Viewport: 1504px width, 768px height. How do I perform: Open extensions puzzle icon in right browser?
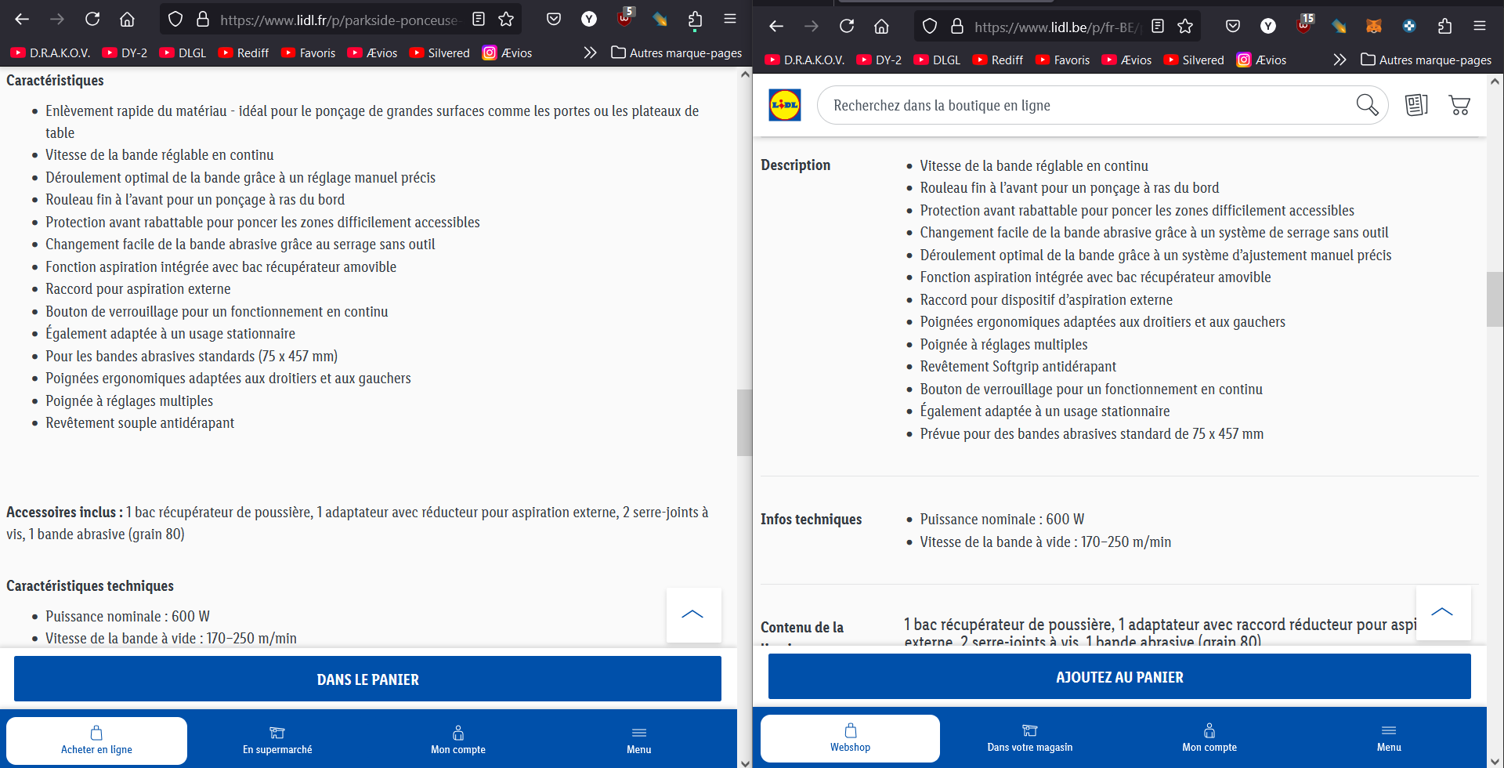1444,26
